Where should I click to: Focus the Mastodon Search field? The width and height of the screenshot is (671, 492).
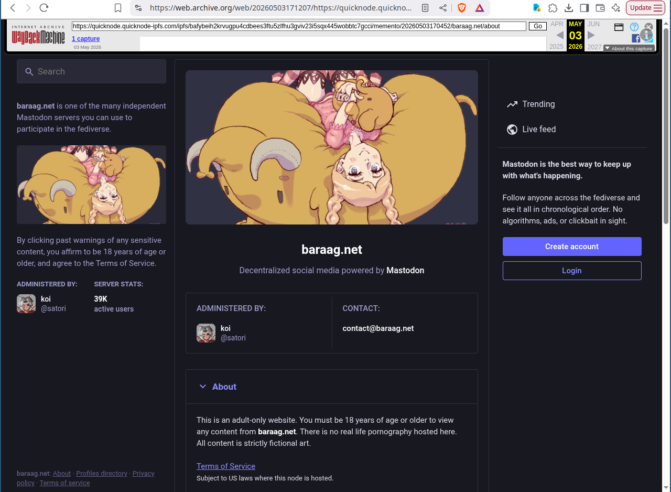coord(91,71)
